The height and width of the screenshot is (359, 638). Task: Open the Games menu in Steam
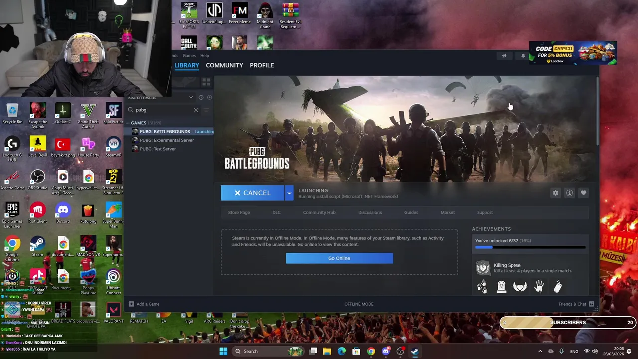coord(189,56)
